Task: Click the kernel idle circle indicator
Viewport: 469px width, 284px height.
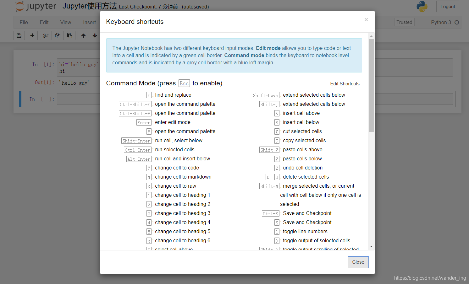Action: pyautogui.click(x=457, y=22)
